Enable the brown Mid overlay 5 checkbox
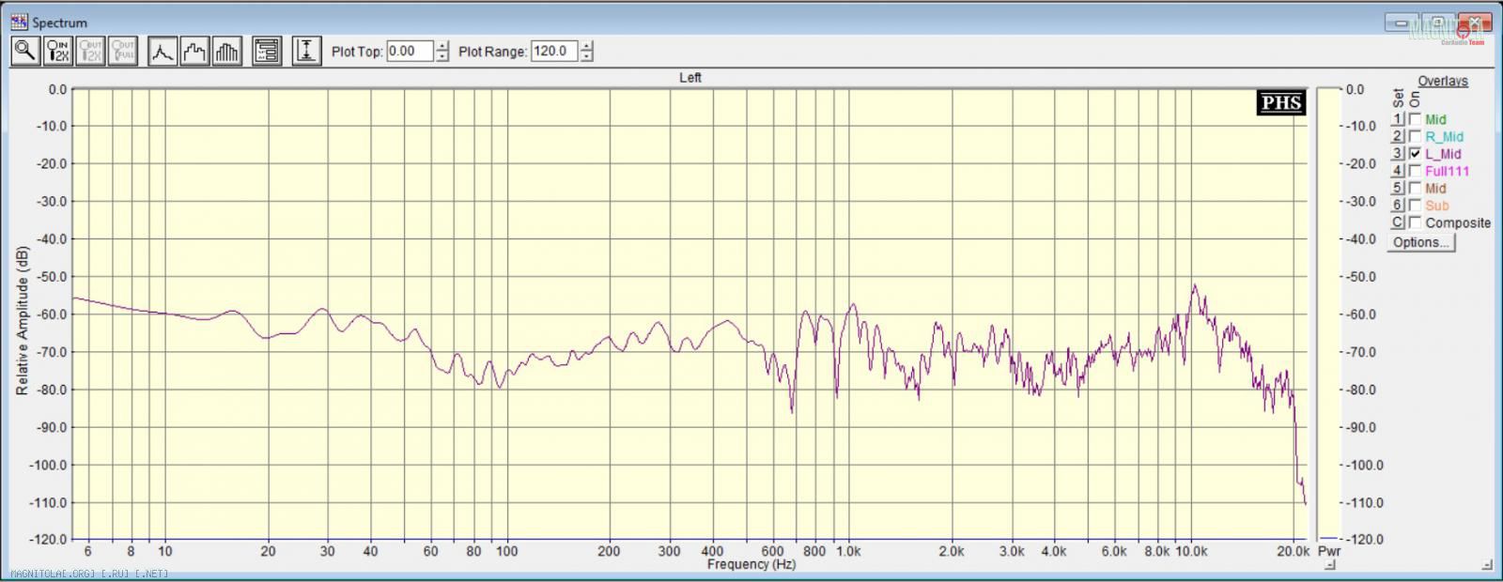The width and height of the screenshot is (1503, 582). click(1415, 188)
